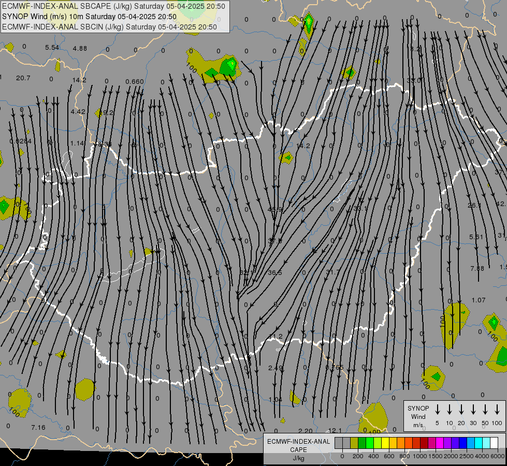Screen dimensions: 507x466
Task: Click the map value "2.49"
Action: 276,368
